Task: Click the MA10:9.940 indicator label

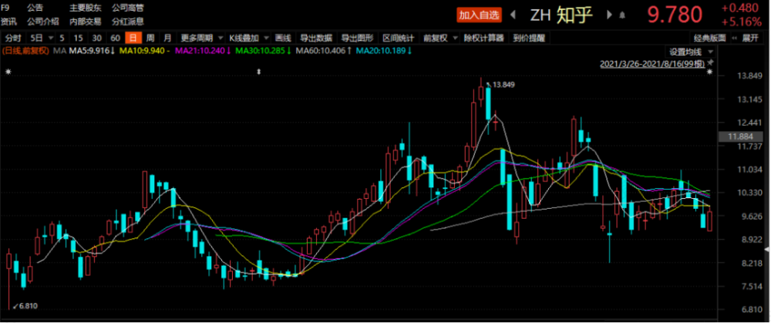Action: (143, 50)
